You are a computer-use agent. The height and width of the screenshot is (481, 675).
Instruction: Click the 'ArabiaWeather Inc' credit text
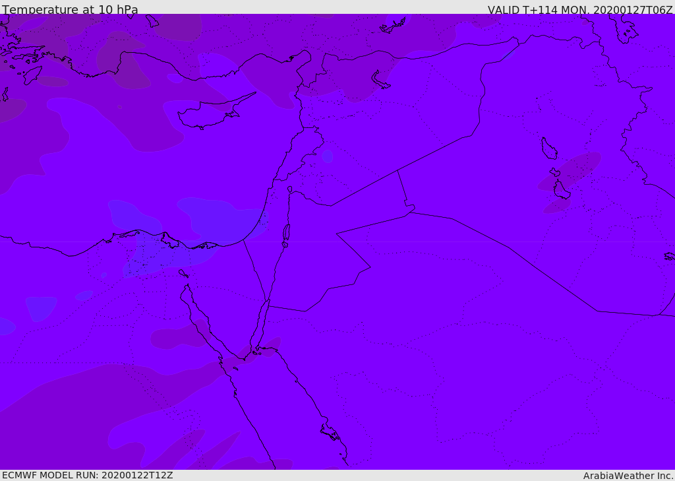pyautogui.click(x=628, y=476)
